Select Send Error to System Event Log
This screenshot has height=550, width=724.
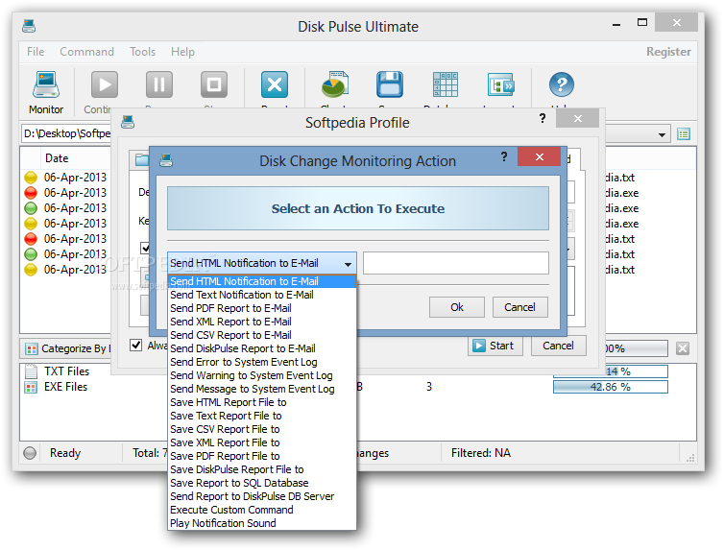262,362
